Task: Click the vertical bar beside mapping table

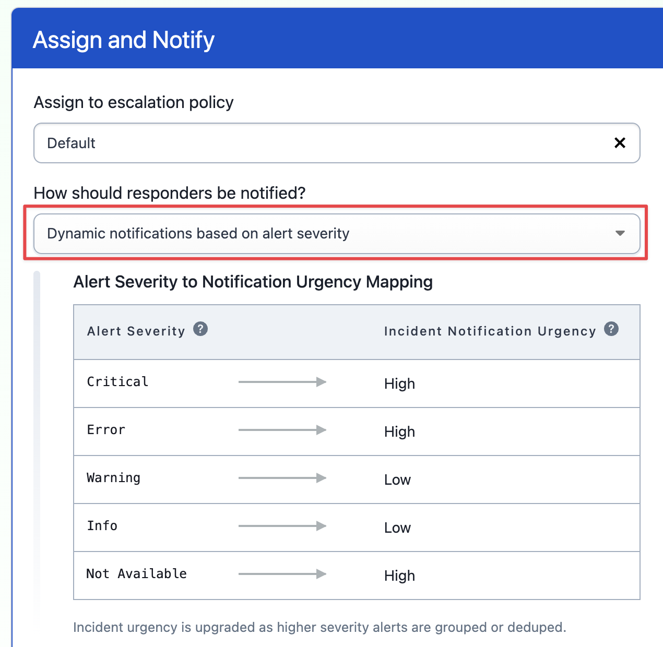Action: point(37,449)
